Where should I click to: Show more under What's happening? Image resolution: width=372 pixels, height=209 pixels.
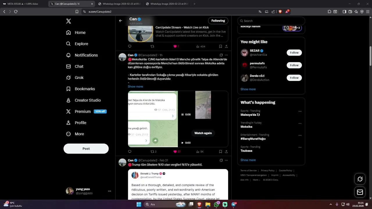pos(248,160)
